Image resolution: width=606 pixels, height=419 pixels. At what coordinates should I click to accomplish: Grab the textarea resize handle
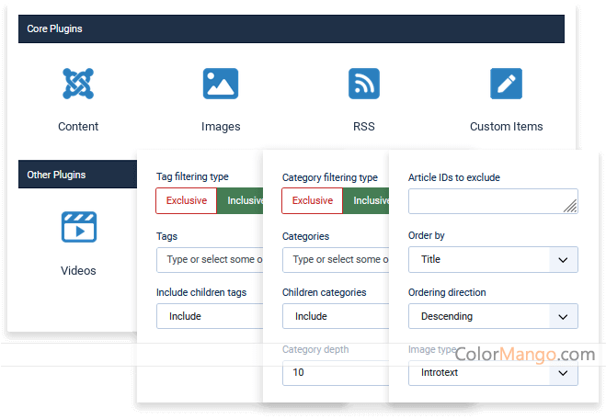coord(570,206)
